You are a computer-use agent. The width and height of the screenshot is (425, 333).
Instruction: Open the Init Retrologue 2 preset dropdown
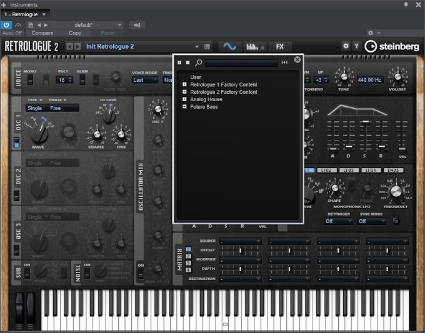pos(197,47)
